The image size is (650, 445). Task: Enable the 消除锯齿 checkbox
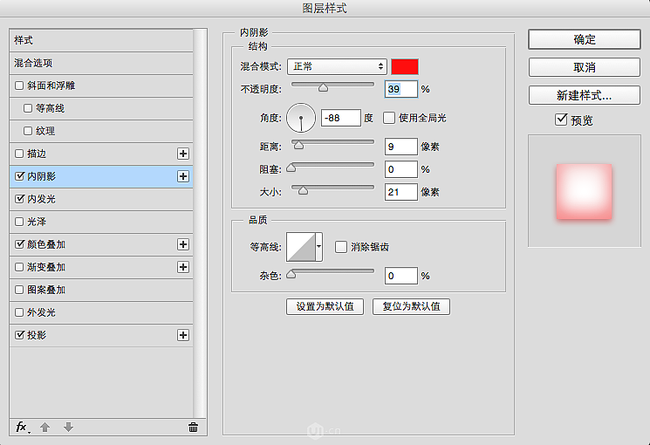coord(341,247)
